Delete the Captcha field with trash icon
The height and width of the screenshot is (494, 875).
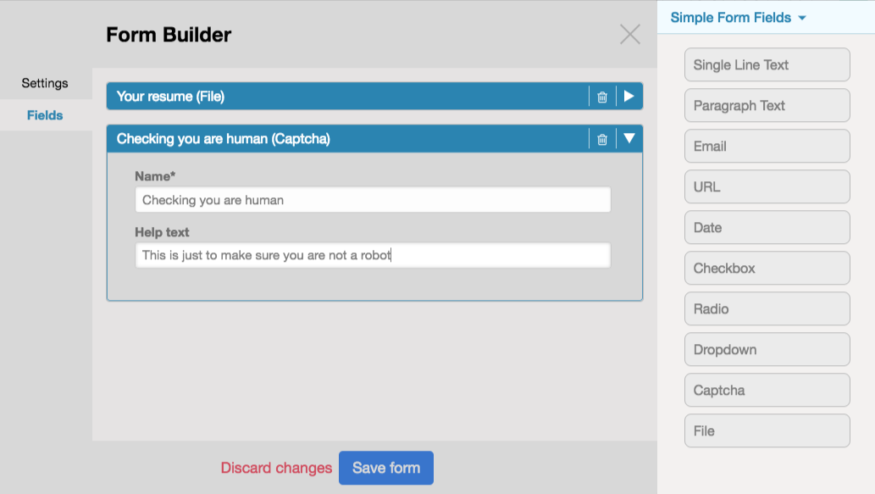pos(602,139)
